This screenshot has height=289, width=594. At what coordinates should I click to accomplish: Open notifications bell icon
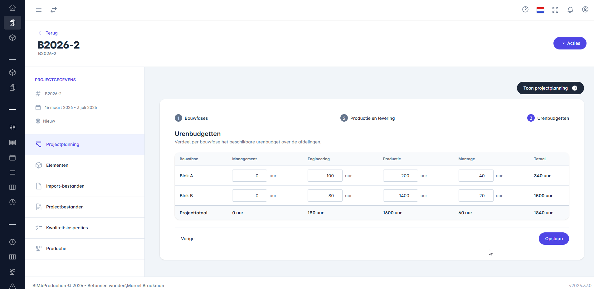[x=570, y=10]
